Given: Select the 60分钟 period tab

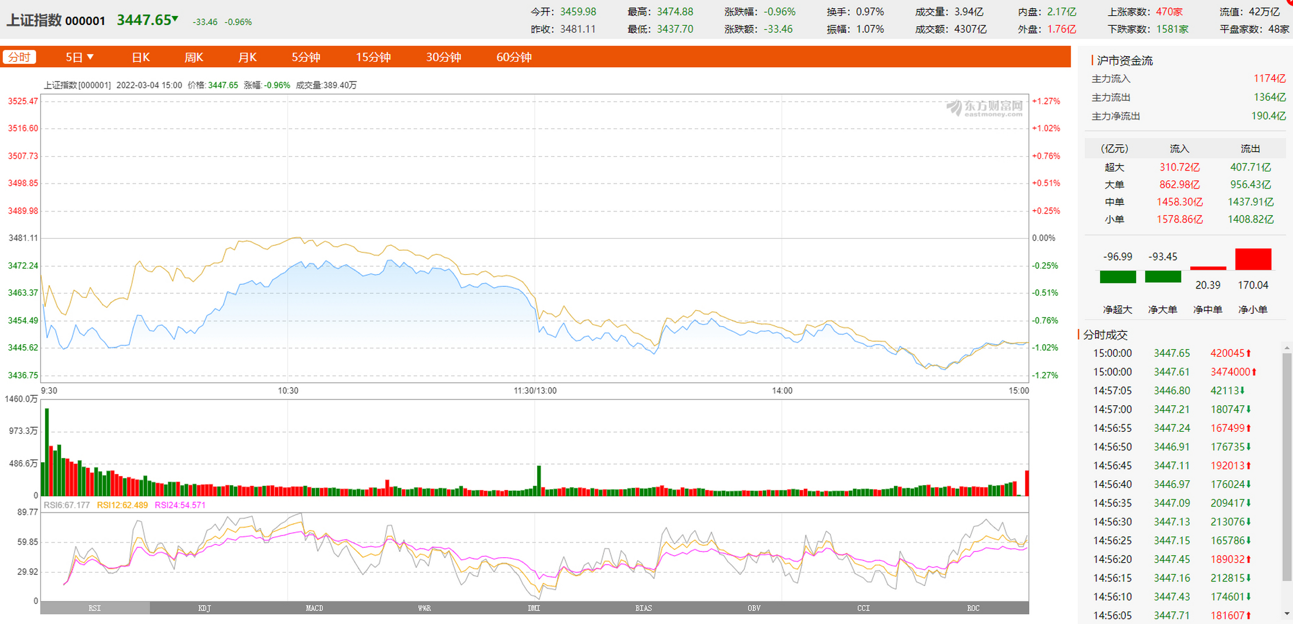Looking at the screenshot, I should pos(514,57).
